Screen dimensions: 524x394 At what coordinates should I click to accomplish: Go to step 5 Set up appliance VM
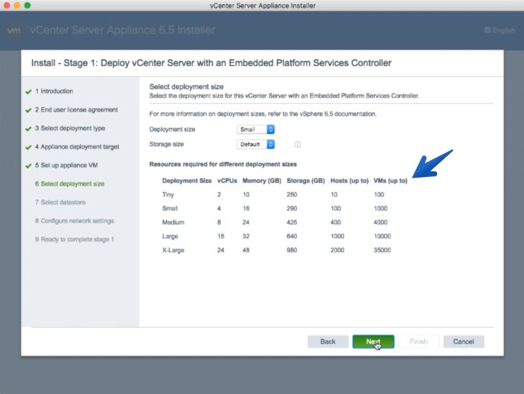coord(66,165)
